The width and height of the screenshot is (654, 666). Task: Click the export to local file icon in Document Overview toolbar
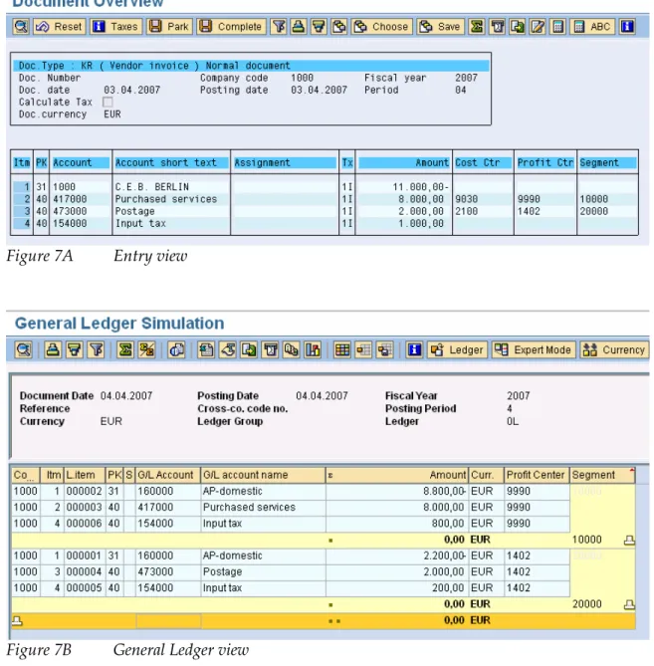[x=518, y=27]
